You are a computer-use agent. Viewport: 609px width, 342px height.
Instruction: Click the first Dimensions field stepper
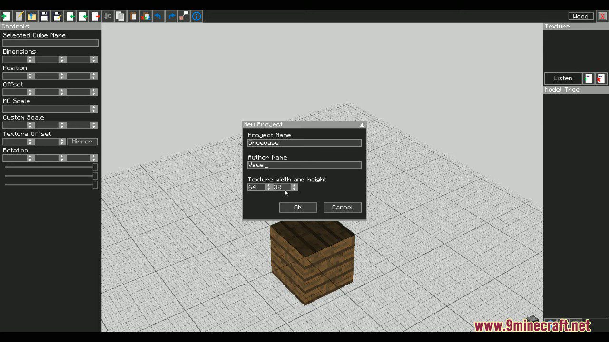pos(30,59)
